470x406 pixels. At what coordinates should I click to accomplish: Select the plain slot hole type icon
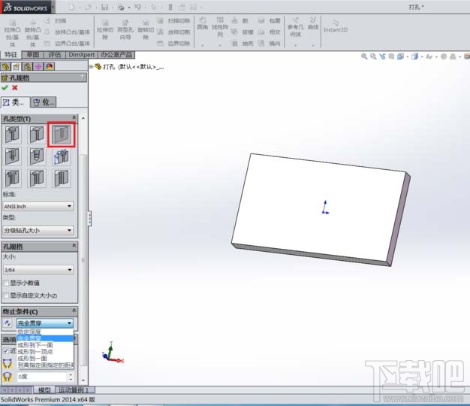62,178
